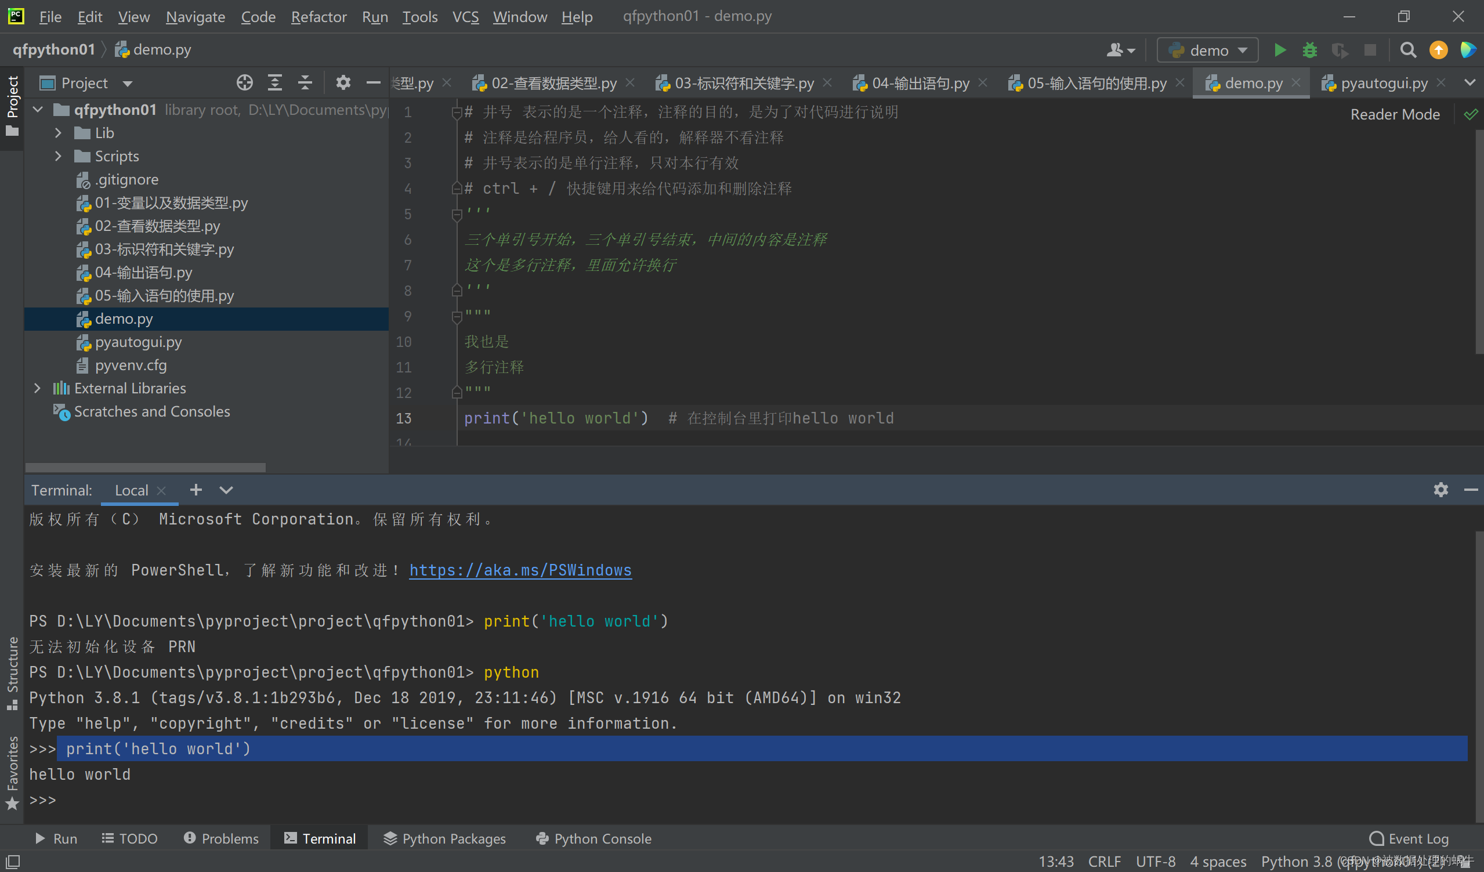Run the demo configuration with green play button

point(1279,50)
